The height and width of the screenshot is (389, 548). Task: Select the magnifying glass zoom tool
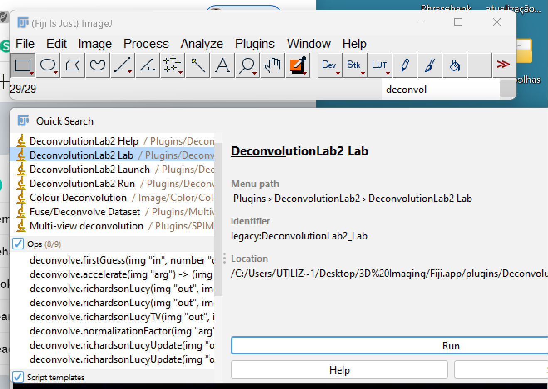(x=247, y=65)
